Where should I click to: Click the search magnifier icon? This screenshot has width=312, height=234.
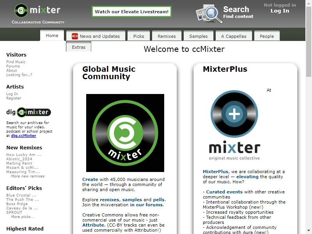point(209,14)
